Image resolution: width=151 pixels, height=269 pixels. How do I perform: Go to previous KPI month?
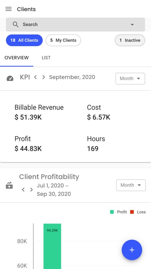tap(35, 77)
